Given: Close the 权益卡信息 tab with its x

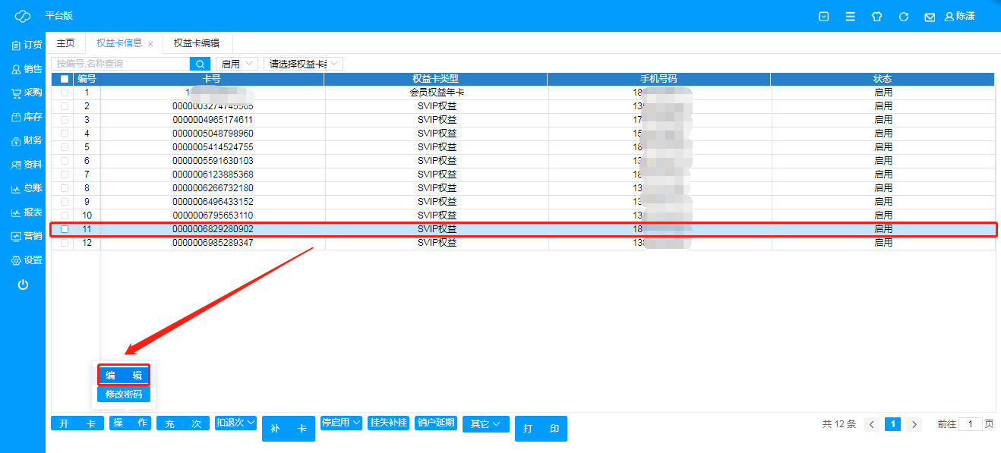Looking at the screenshot, I should pos(150,44).
